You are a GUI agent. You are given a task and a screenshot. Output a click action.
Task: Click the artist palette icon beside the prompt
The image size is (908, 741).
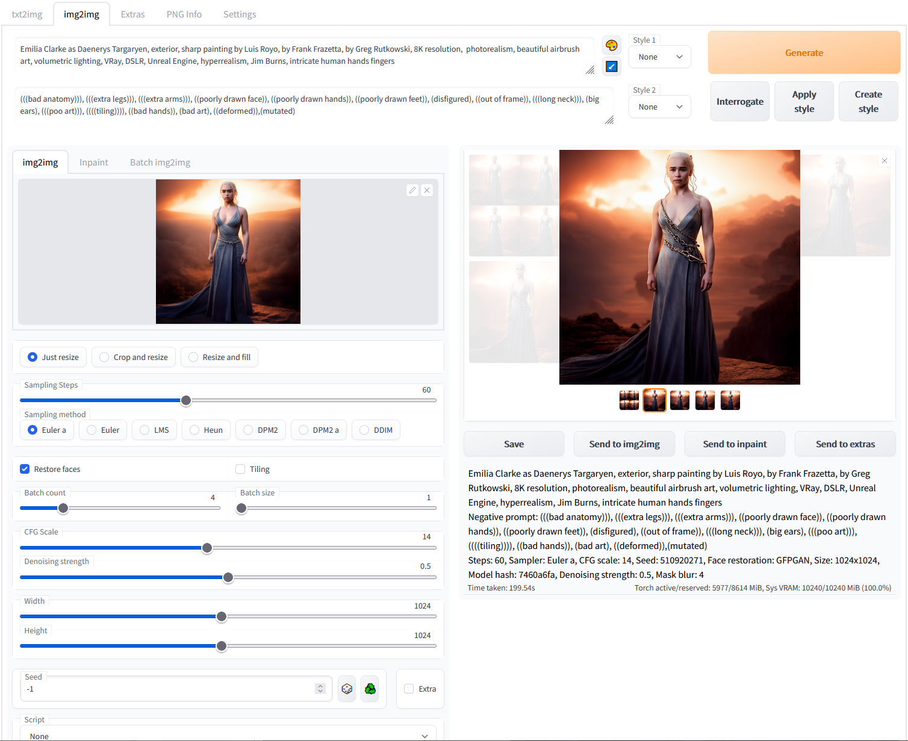[x=611, y=45]
